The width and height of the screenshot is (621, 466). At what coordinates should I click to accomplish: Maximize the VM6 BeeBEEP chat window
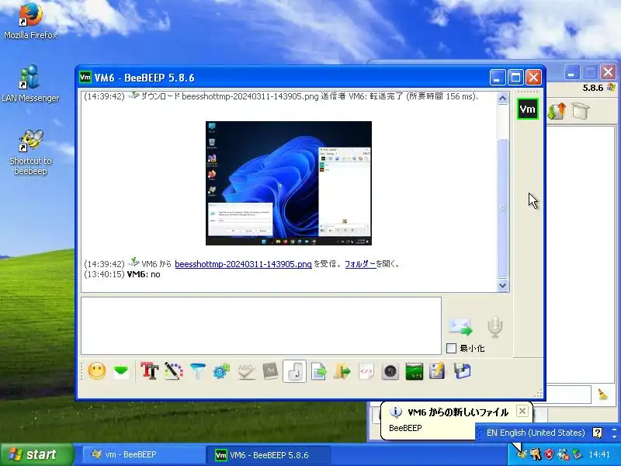point(515,77)
